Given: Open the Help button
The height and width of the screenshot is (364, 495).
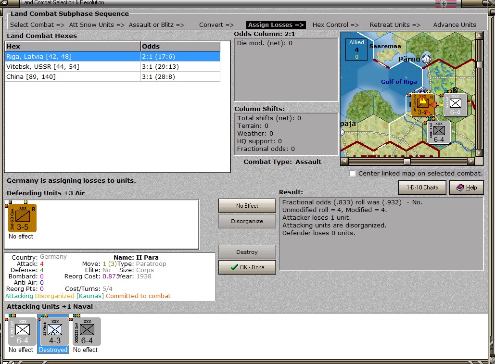Looking at the screenshot, I should [466, 188].
